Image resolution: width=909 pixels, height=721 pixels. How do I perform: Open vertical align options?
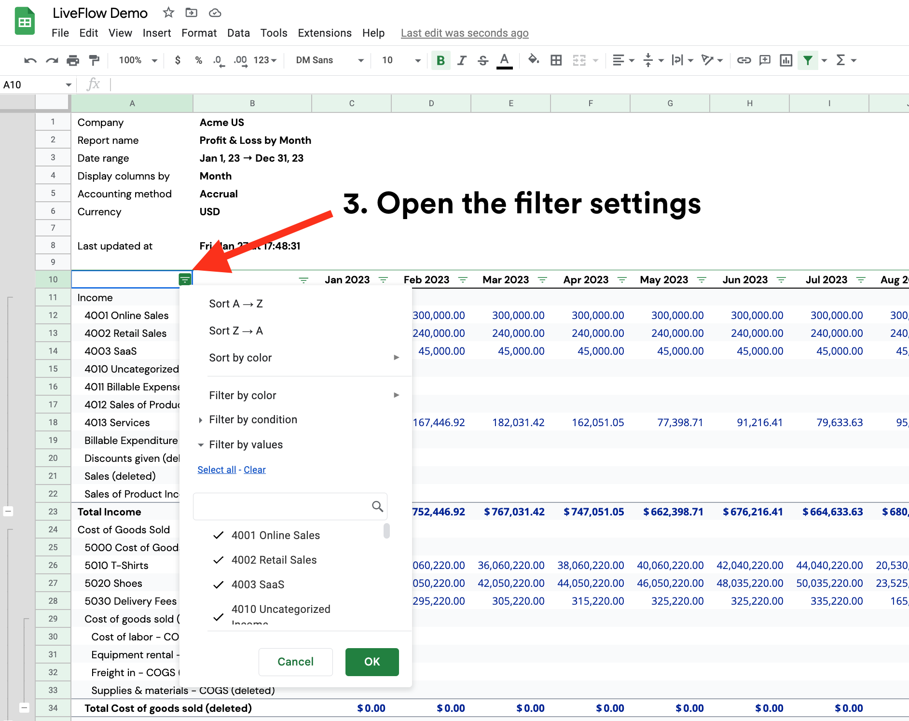pos(653,60)
